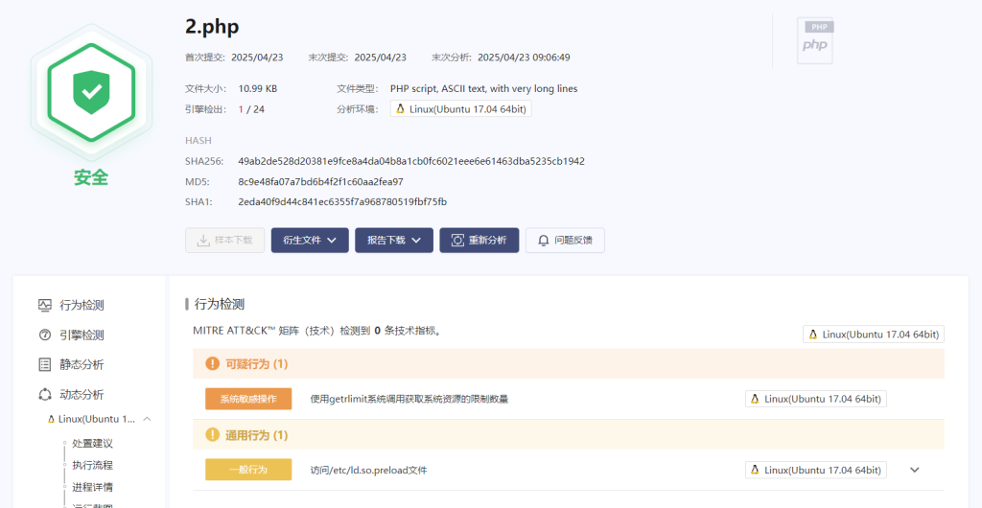982x508 pixels.
Task: Click the 重新分析 button
Action: pos(479,241)
